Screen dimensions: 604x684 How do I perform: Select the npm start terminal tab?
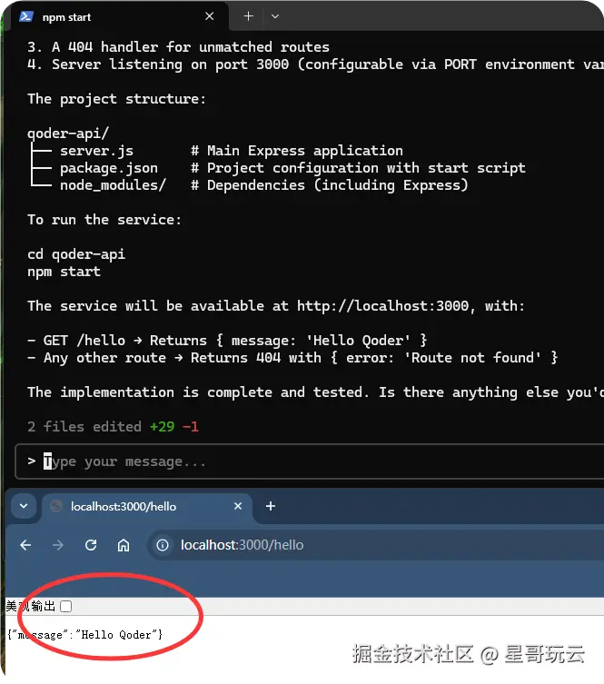[x=120, y=16]
